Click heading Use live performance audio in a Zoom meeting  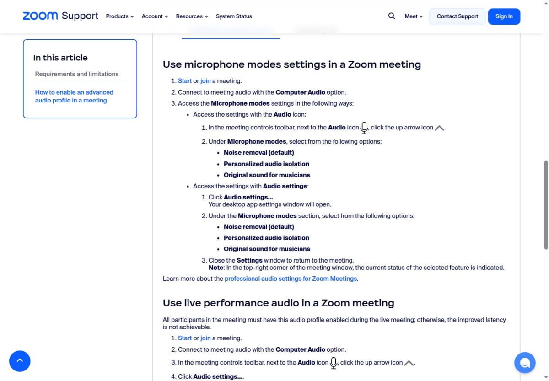(x=279, y=303)
